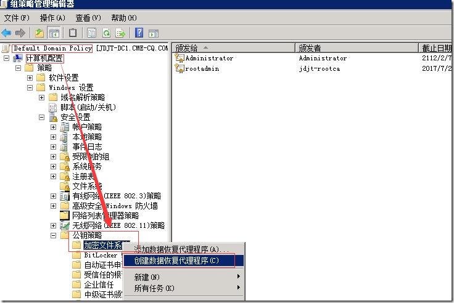The image size is (454, 303).
Task: Click the 2112/2/7 expiration date cell
Action: pyautogui.click(x=436, y=58)
